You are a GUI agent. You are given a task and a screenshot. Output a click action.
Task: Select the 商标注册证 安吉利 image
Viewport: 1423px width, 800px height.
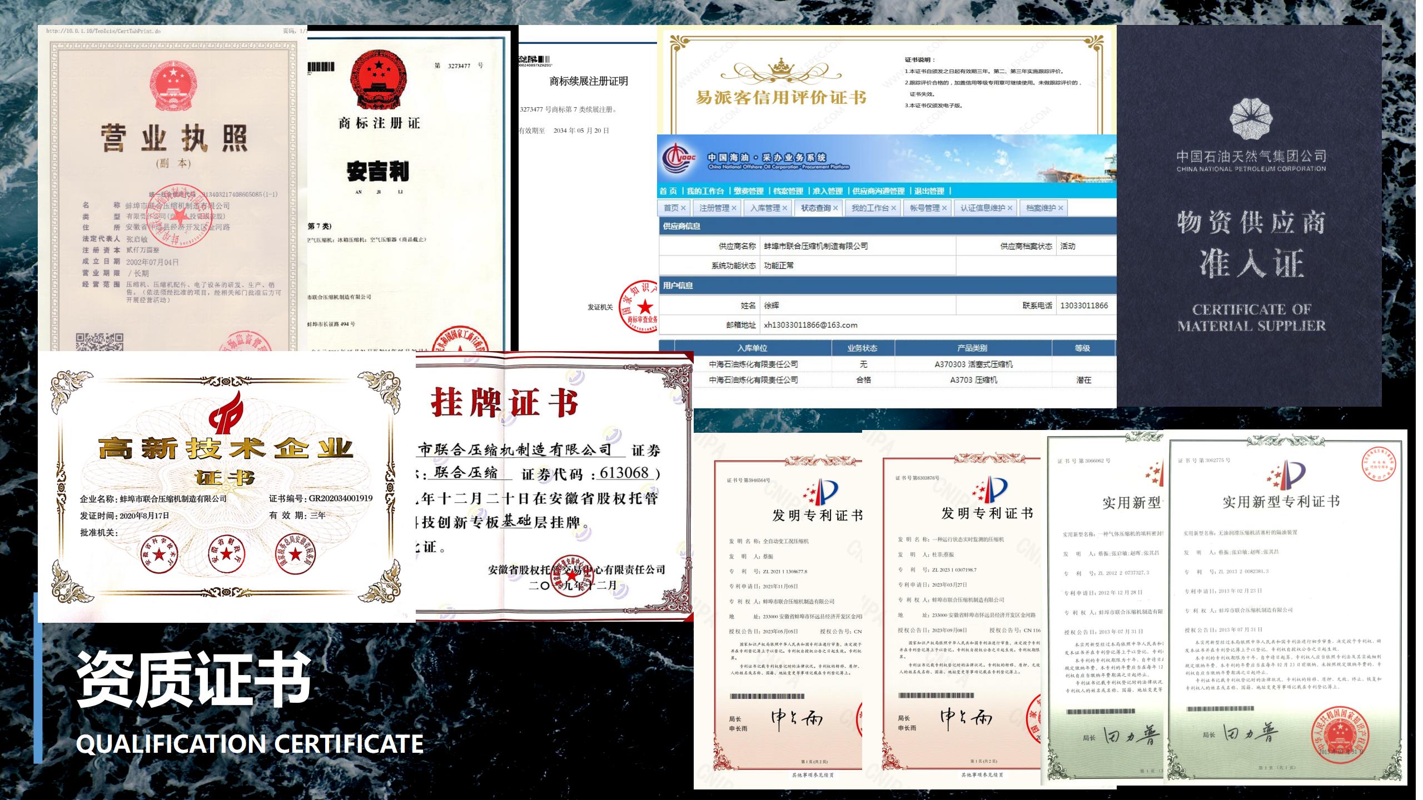click(x=412, y=188)
